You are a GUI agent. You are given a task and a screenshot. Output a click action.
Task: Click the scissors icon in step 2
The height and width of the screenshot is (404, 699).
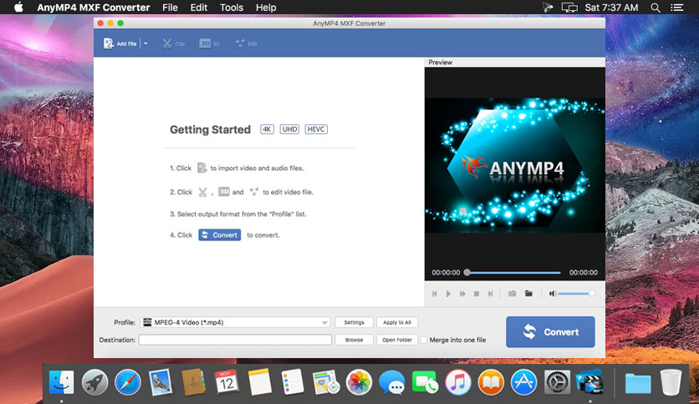(x=202, y=192)
